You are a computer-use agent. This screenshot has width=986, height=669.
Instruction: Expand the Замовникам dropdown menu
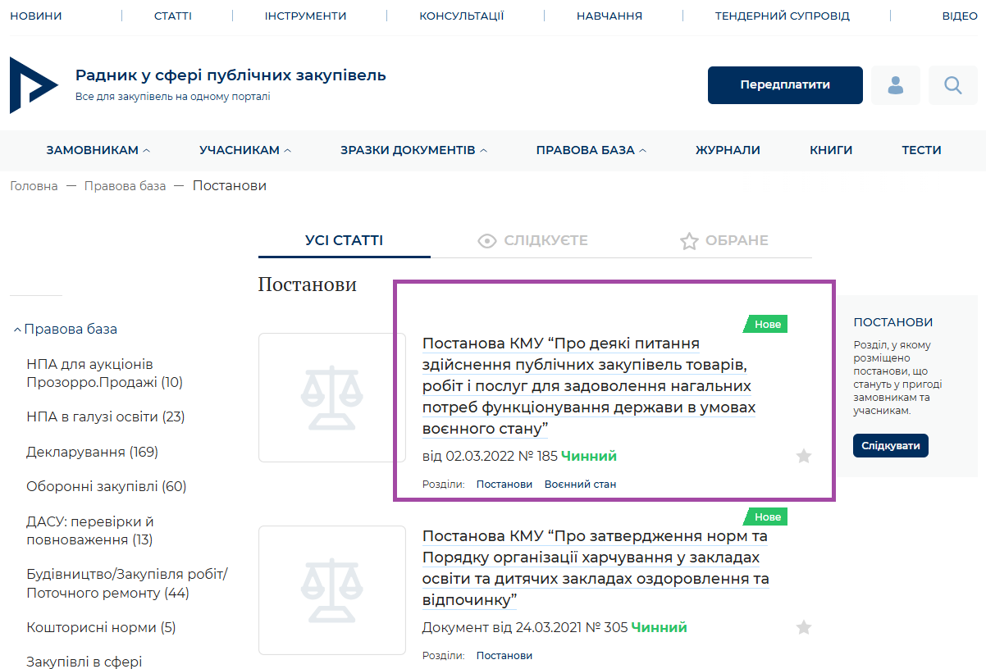point(98,150)
